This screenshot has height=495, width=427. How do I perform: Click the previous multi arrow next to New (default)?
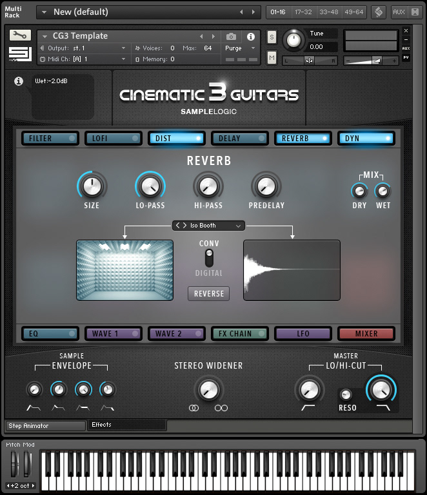coord(241,12)
